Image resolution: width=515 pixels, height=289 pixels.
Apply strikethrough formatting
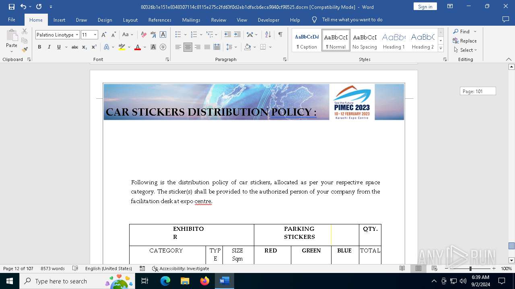(x=75, y=47)
